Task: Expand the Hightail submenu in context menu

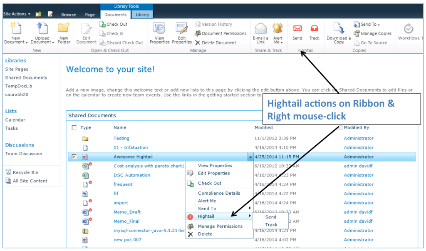Action: click(250, 216)
